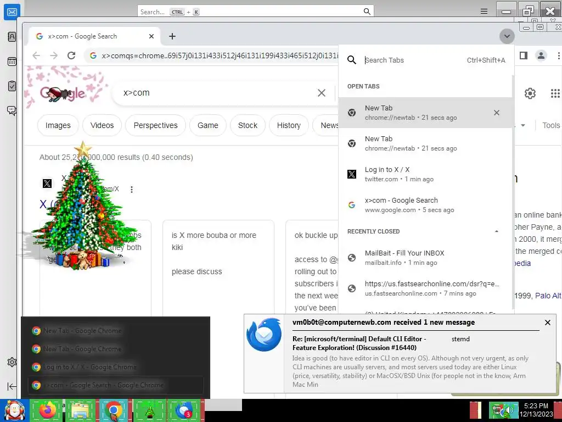The height and width of the screenshot is (422, 562).
Task: Dismiss the Thunderbird new message notification
Action: 547,323
